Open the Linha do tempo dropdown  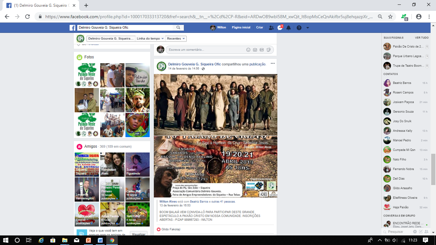[150, 39]
